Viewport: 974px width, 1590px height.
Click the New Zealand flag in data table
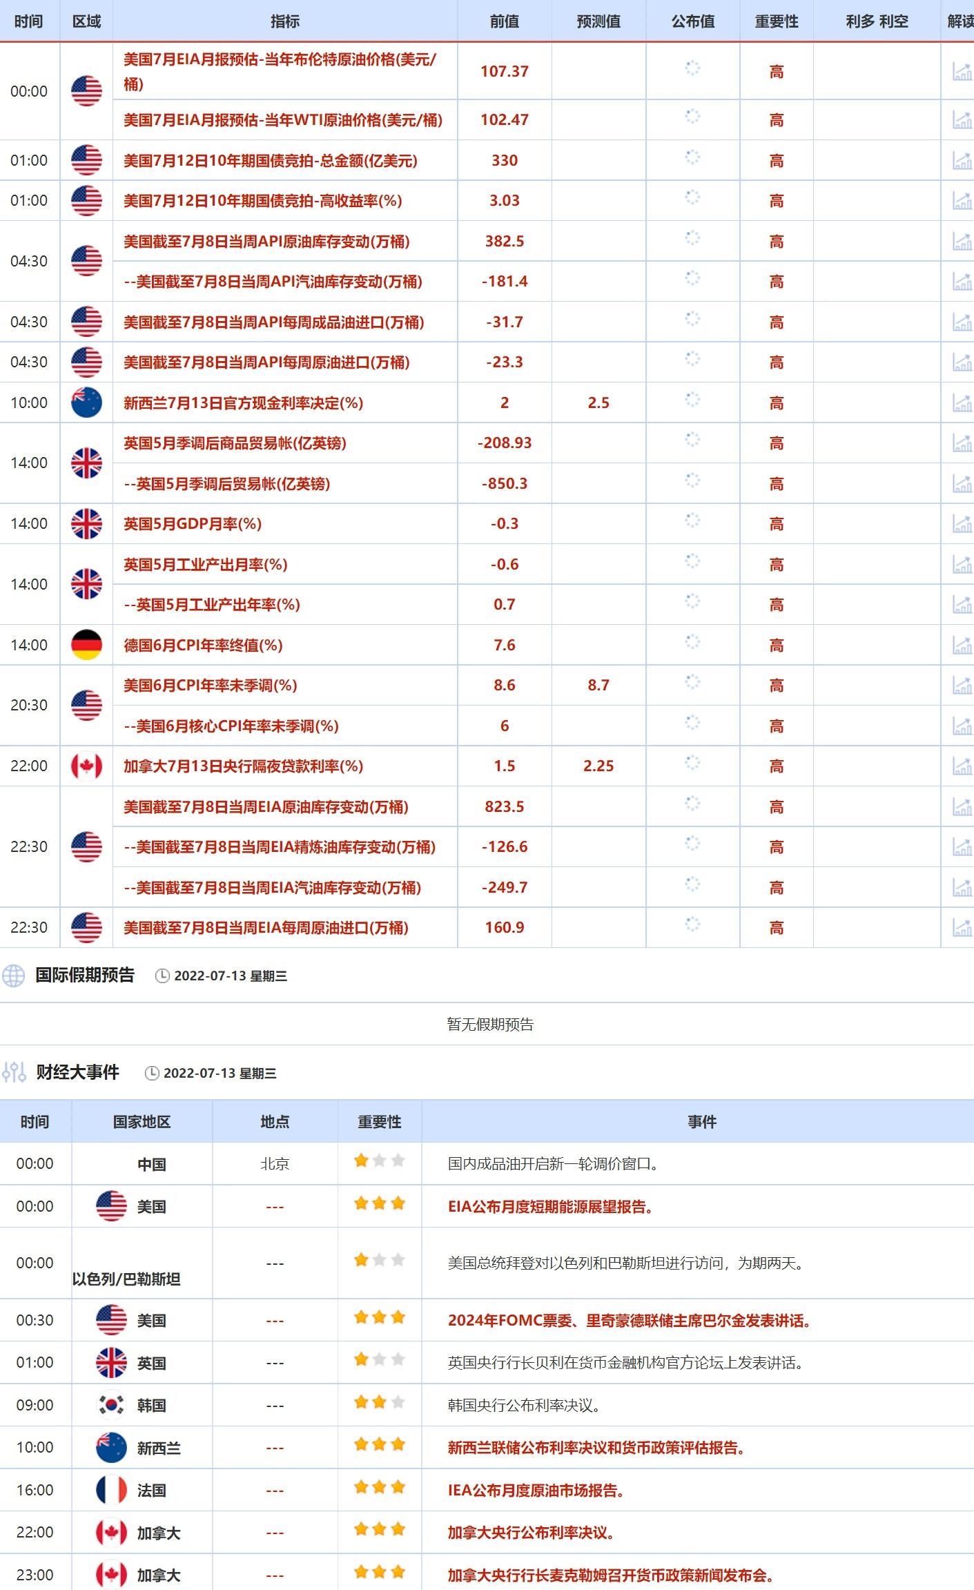click(x=86, y=403)
